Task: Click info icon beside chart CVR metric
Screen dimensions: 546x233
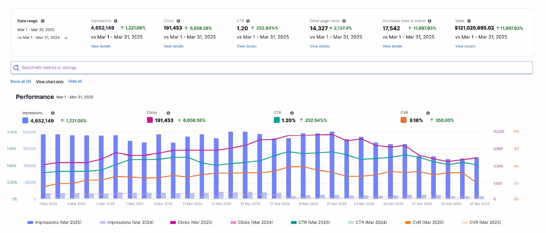Action: 428,113
